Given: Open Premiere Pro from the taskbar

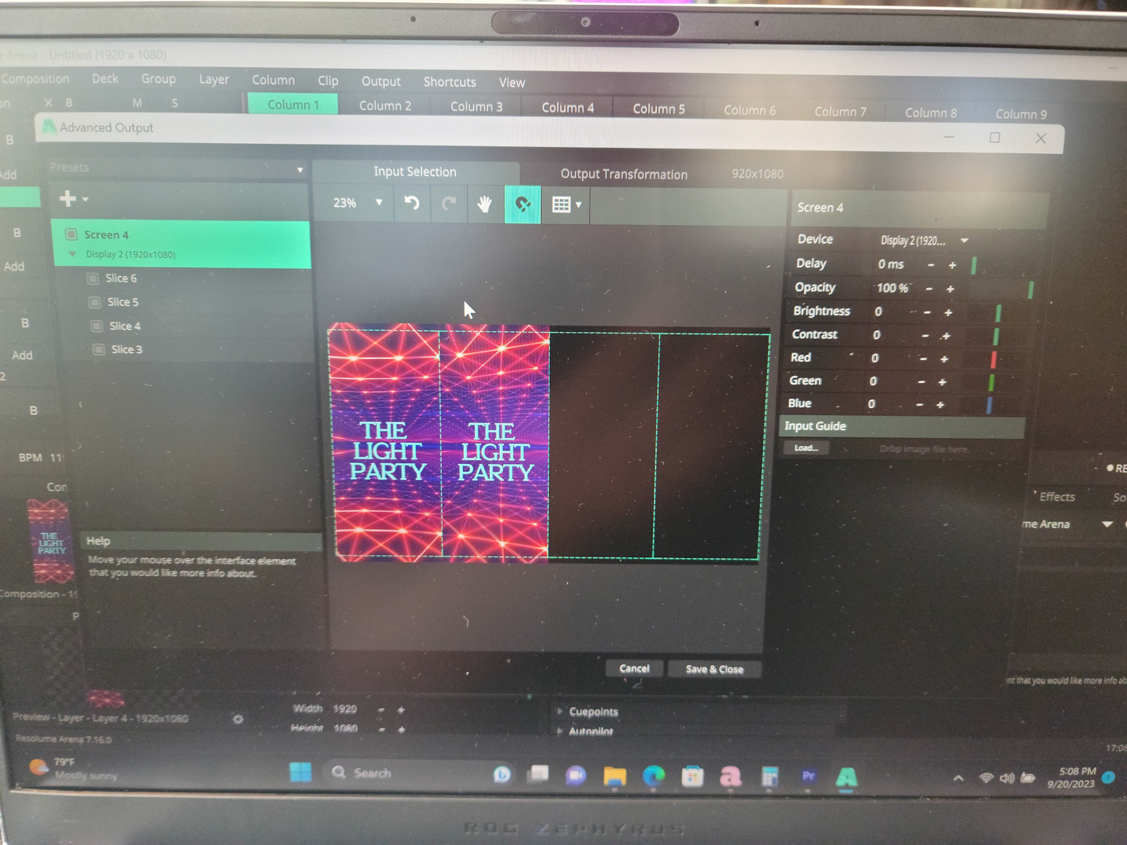Looking at the screenshot, I should tap(808, 776).
